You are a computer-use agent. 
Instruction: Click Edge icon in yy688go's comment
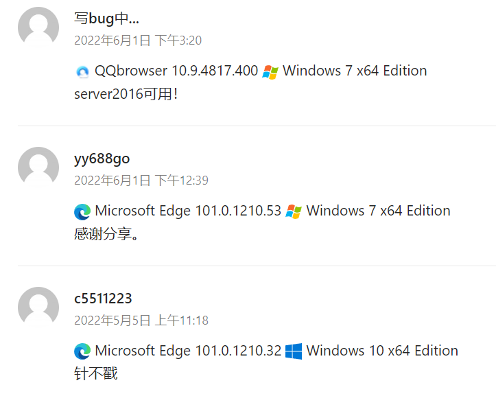click(82, 211)
